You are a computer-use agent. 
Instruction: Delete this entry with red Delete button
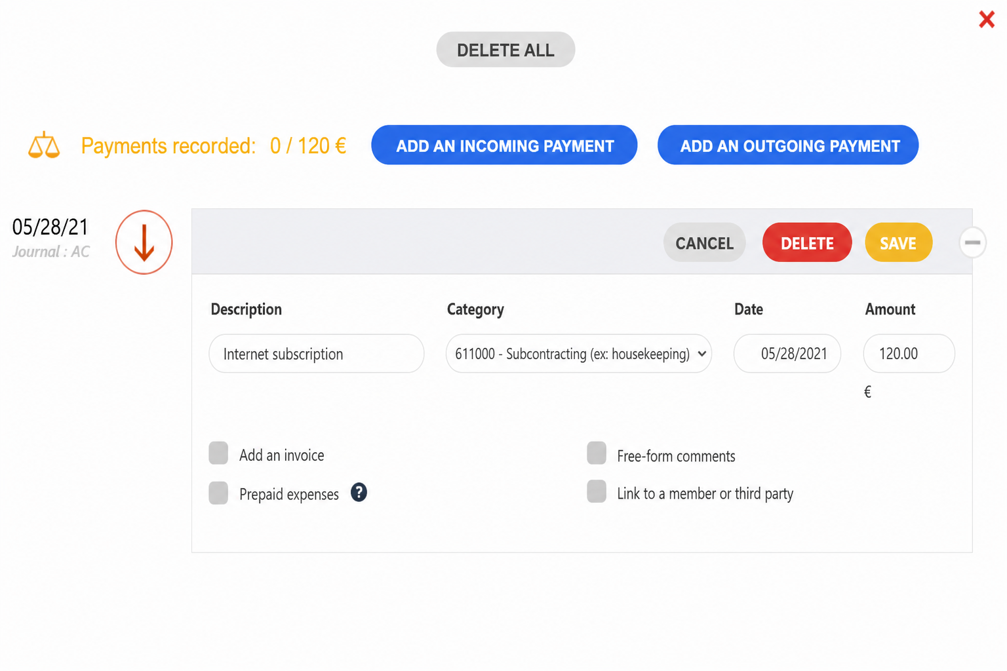(807, 243)
